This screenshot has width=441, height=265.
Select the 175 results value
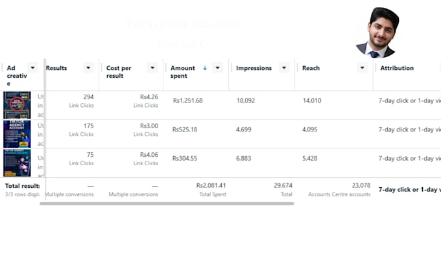tap(88, 126)
